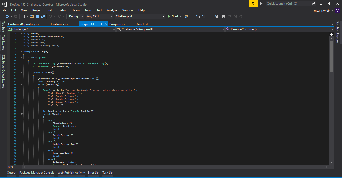Image resolution: width=342 pixels, height=178 pixels.
Task: Open the Challenge_4 startup project dropdown
Action: pyautogui.click(x=140, y=16)
